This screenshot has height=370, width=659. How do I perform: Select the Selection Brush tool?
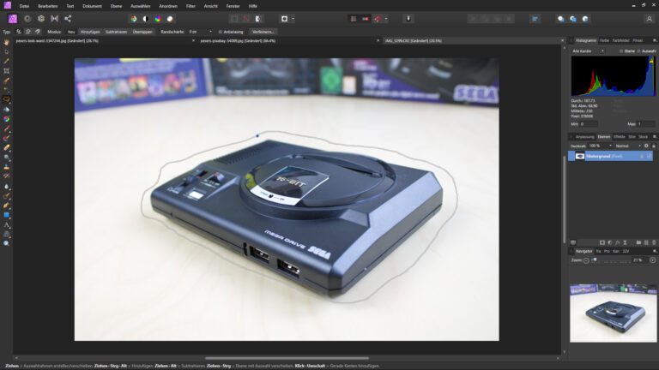coord(6,81)
